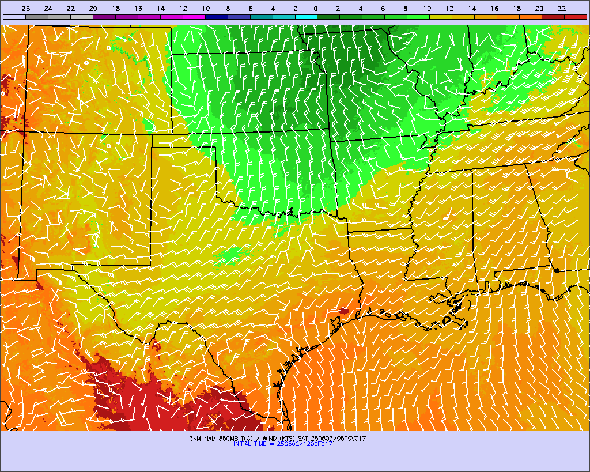Image resolution: width=590 pixels, height=472 pixels.
Task: Click the dark red swatch between 20 and 22
Action: (x=553, y=17)
